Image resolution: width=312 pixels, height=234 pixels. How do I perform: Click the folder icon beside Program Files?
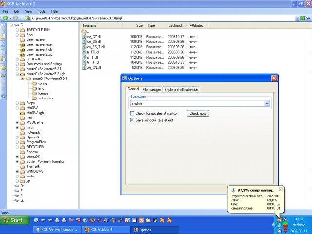coord(22,142)
